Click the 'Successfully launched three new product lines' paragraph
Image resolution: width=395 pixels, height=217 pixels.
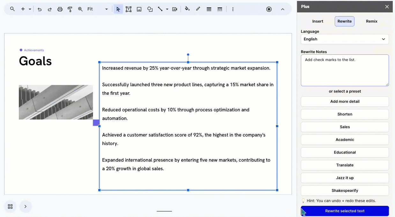coord(188,89)
